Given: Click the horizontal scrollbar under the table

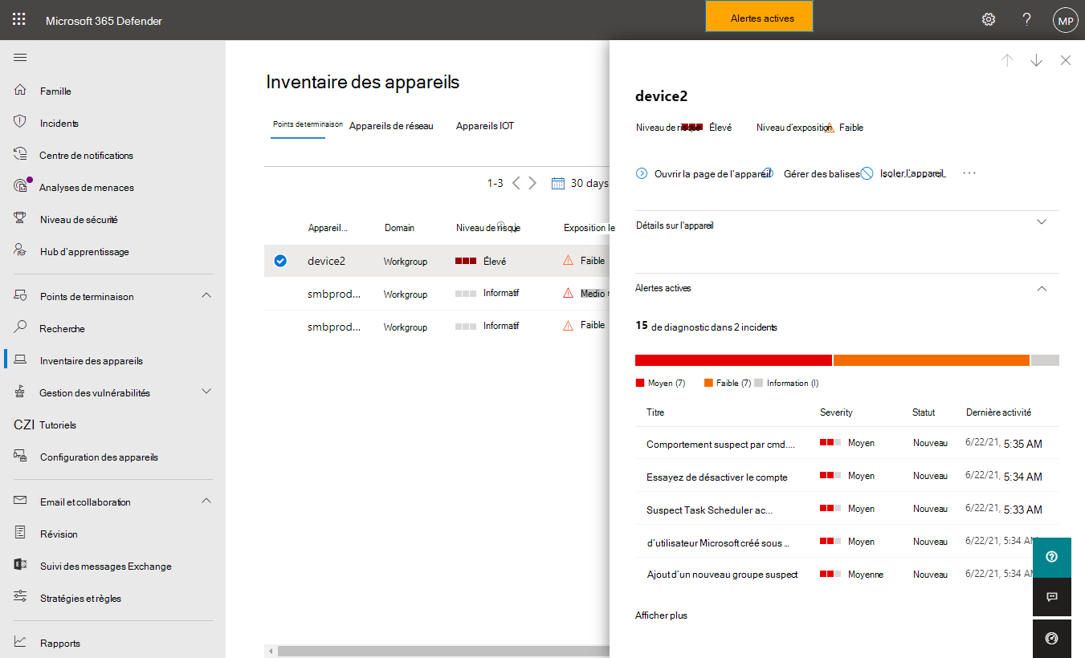Looking at the screenshot, I should (x=442, y=651).
